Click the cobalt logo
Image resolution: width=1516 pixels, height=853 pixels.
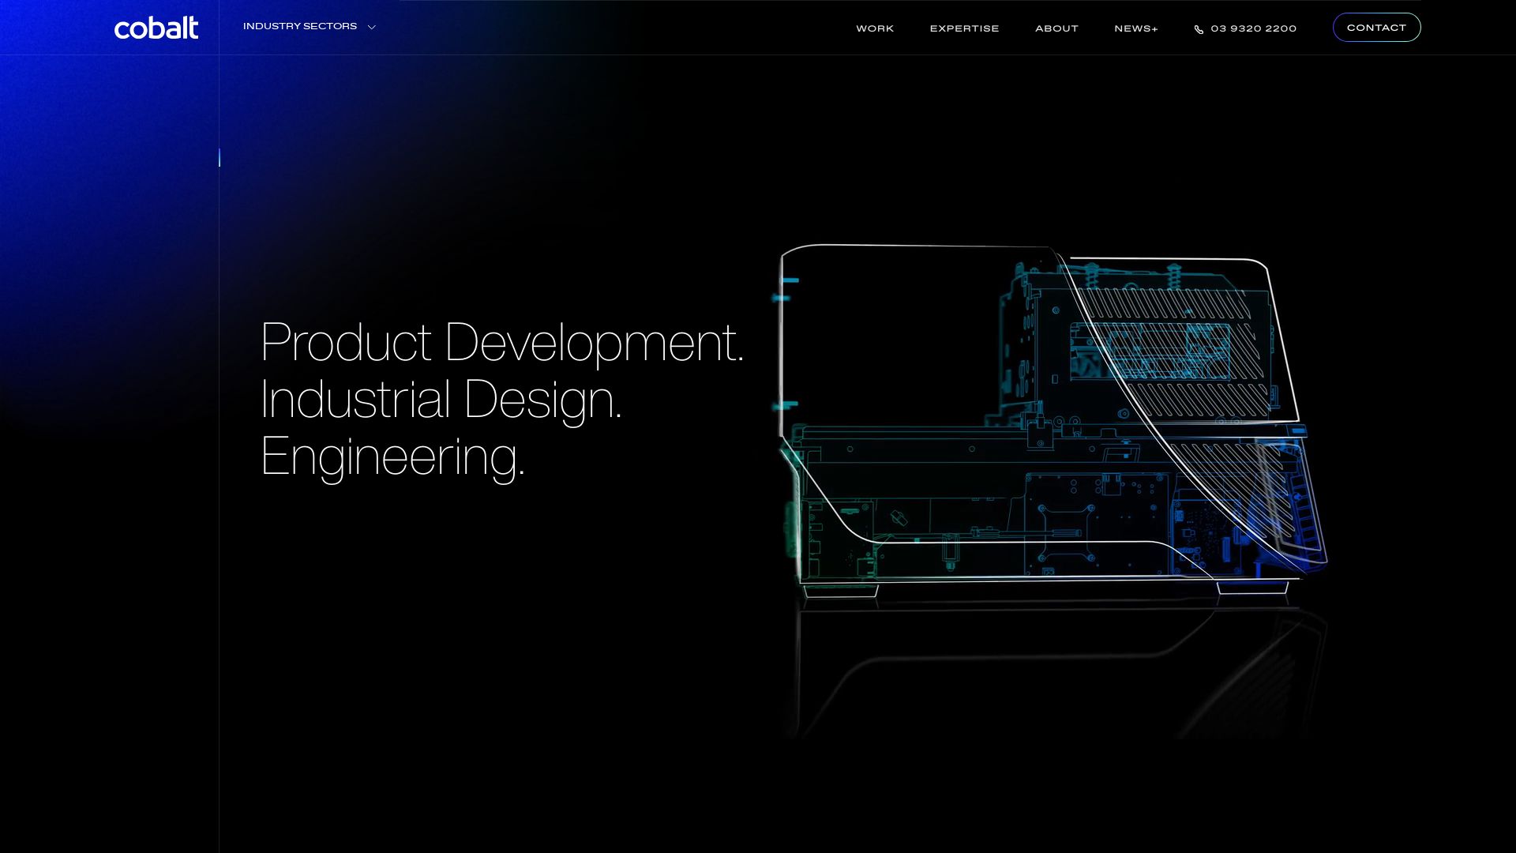(156, 28)
